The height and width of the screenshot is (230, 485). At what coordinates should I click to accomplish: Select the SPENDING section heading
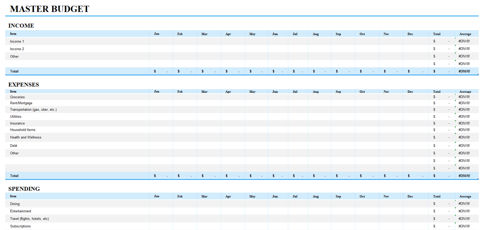click(x=24, y=189)
